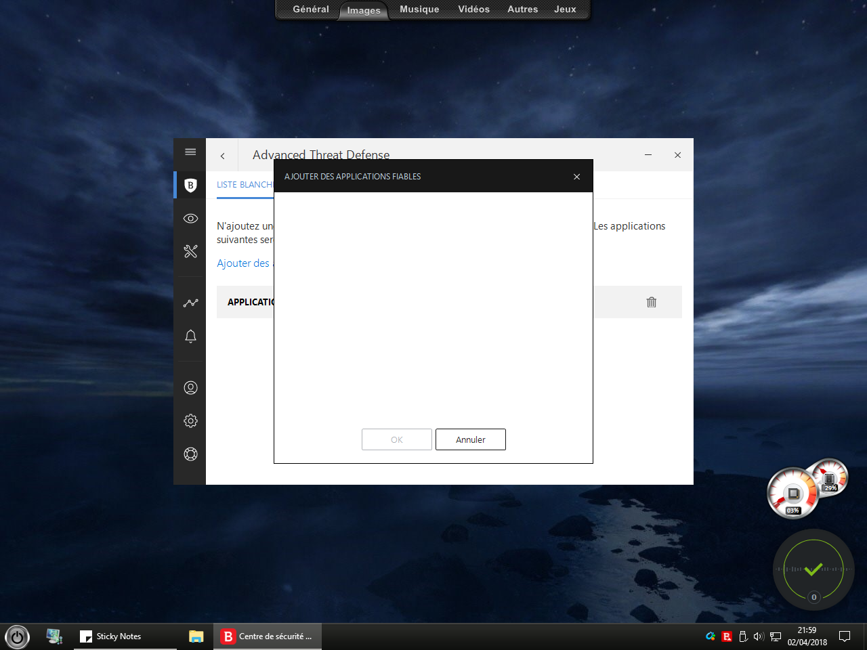Select the Protection shield icon in sidebar
The image size is (867, 650).
tap(190, 186)
